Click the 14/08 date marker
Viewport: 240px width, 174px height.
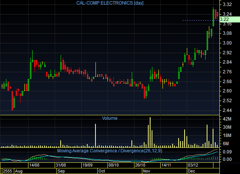pyautogui.click(x=34, y=165)
